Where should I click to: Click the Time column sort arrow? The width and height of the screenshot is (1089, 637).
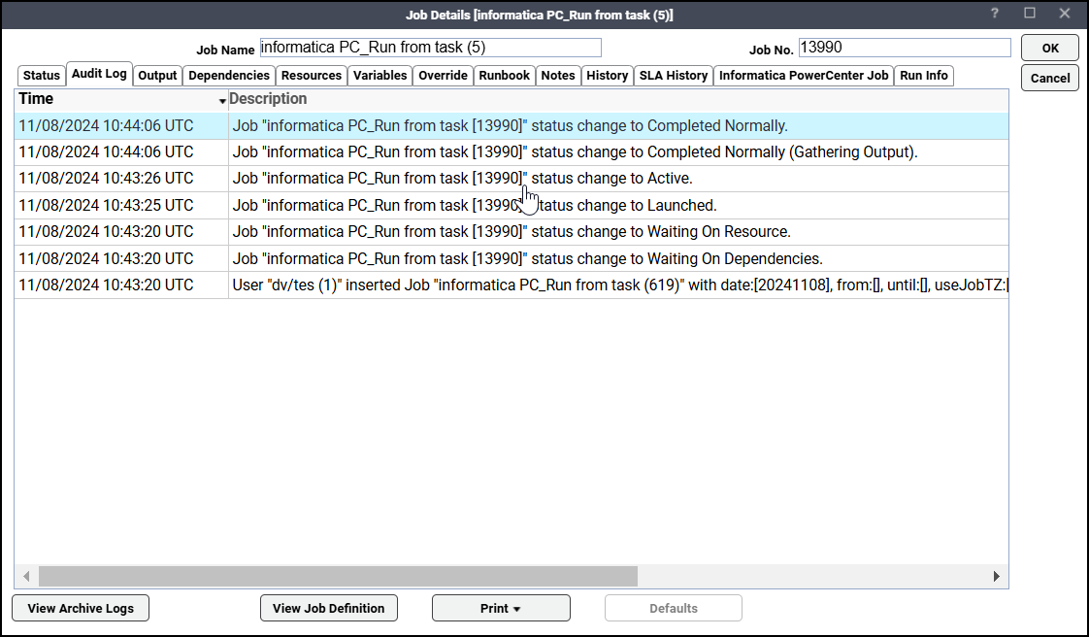point(222,101)
